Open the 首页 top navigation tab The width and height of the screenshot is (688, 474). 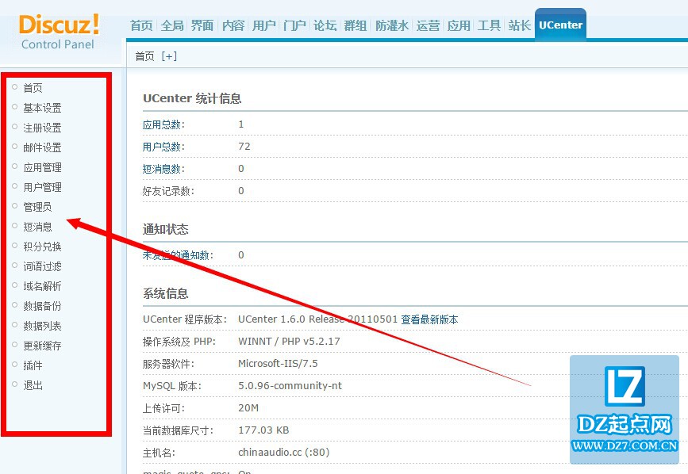point(141,26)
